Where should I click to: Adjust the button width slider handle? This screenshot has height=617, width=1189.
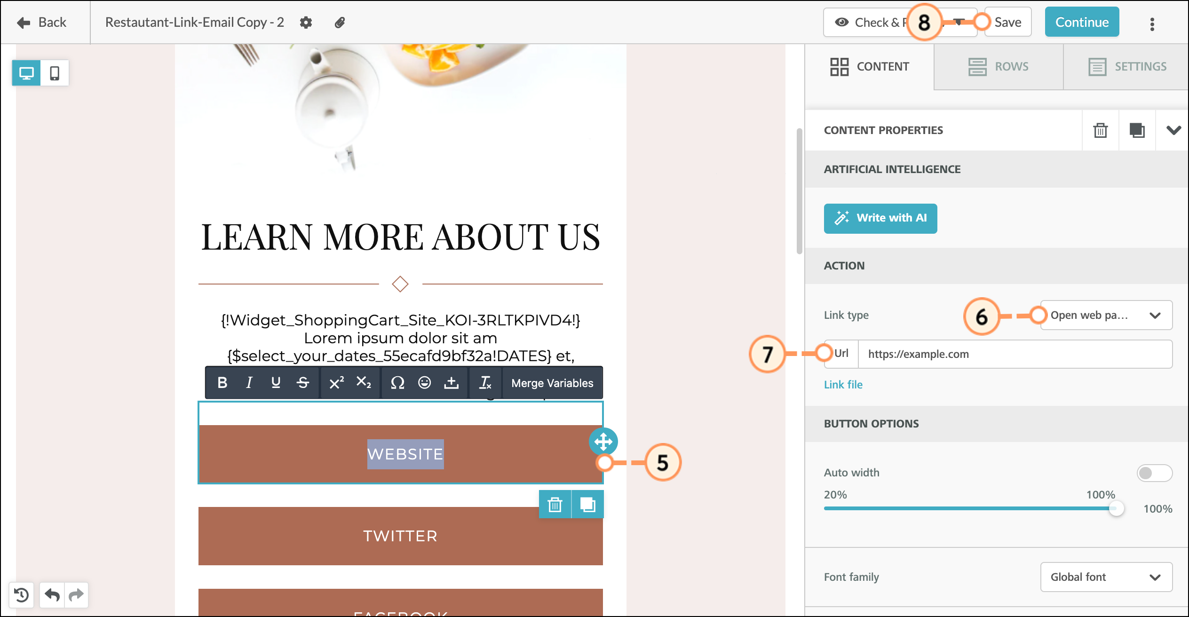(1116, 508)
